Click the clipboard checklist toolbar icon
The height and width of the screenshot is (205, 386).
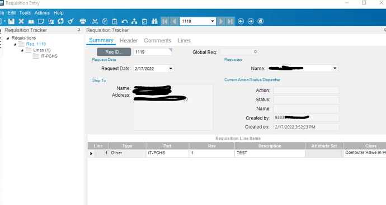144,22
